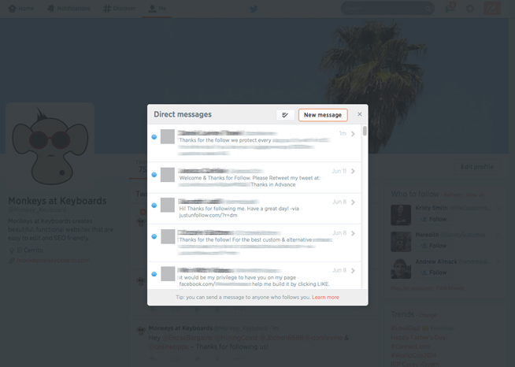Click unread dot beside 'Hi! Thanks for following me'
515x367 pixels.
pyautogui.click(x=154, y=206)
